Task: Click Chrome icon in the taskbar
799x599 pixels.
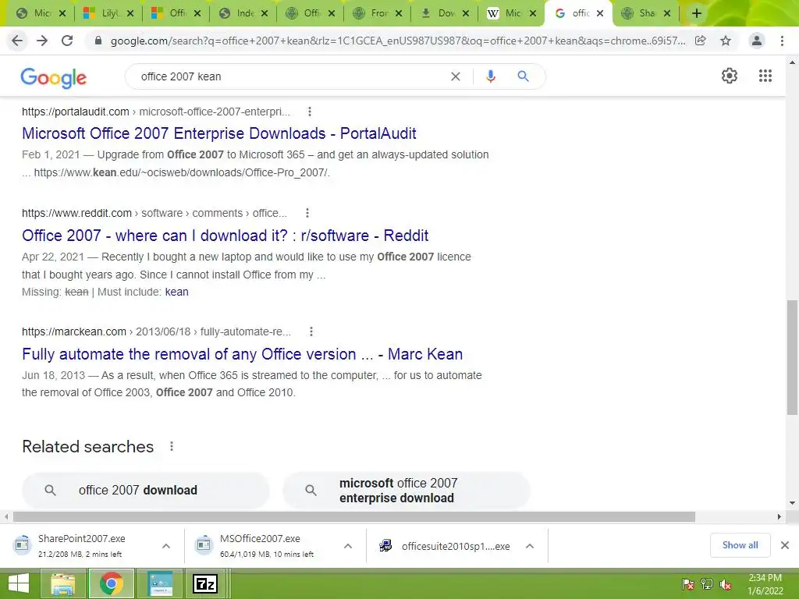Action: tap(111, 583)
